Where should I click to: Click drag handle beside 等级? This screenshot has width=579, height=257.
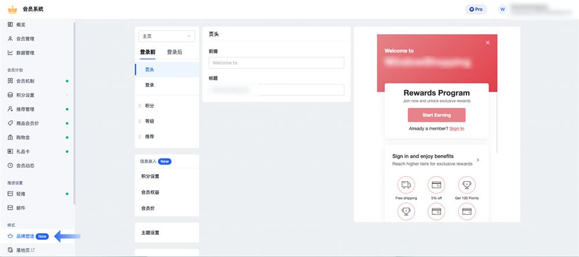[x=140, y=121]
